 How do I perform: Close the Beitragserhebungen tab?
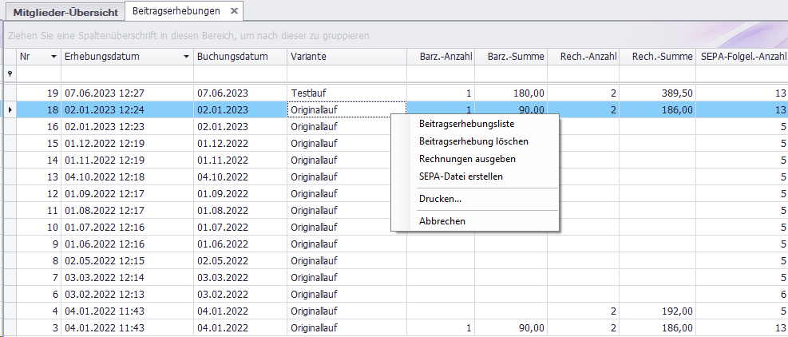(233, 11)
